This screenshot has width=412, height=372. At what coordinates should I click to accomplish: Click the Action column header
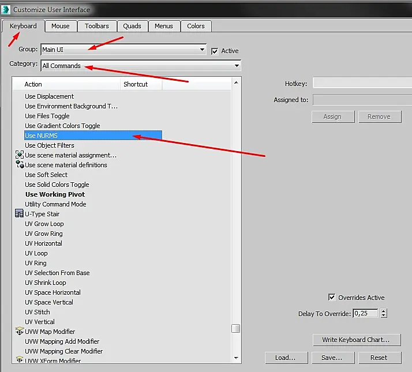pyautogui.click(x=66, y=84)
